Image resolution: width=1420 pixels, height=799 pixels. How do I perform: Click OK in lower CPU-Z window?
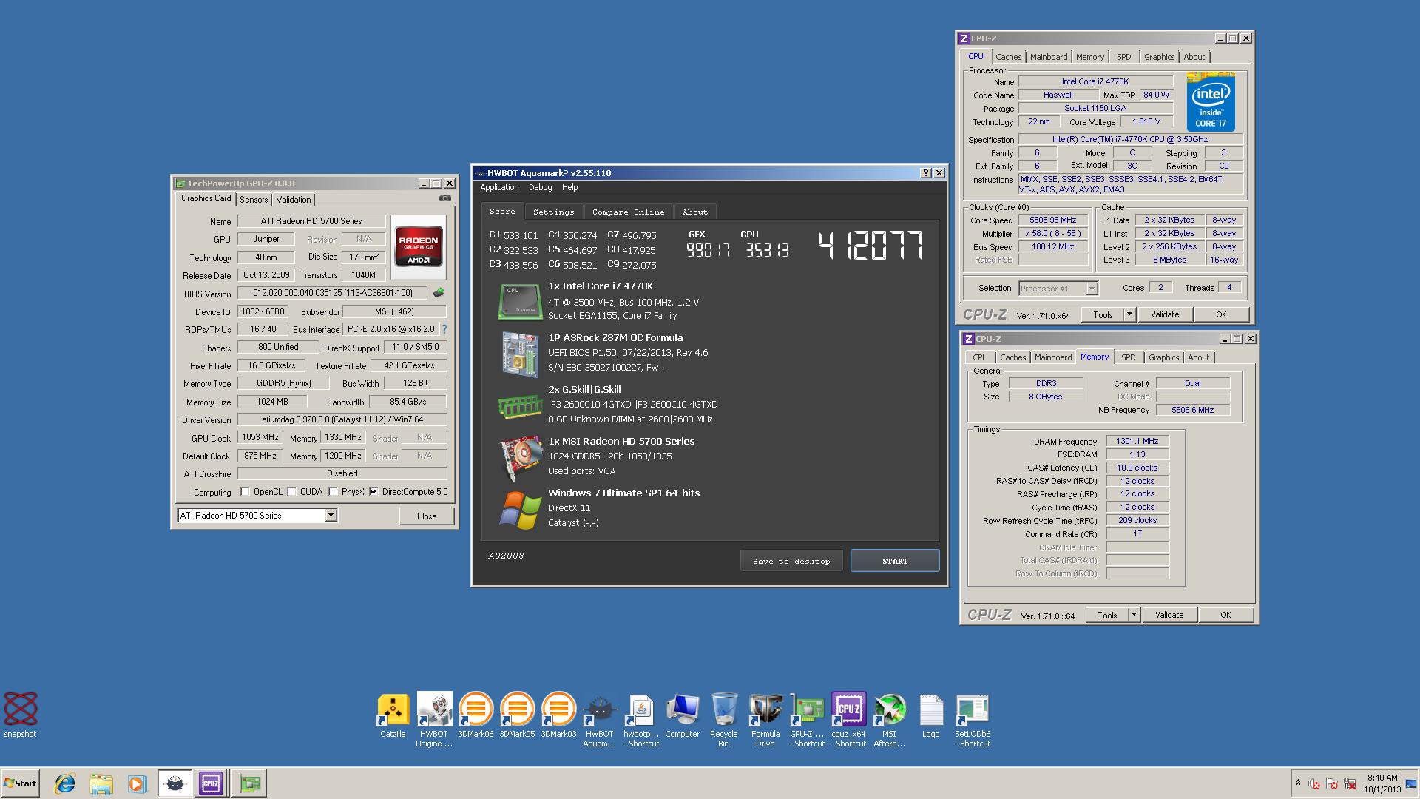pyautogui.click(x=1225, y=615)
